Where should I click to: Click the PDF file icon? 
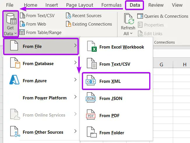point(91,115)
